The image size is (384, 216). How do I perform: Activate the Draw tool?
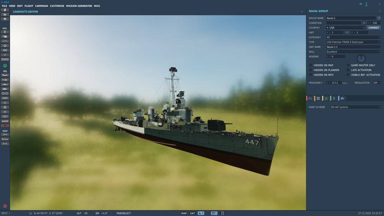(5, 139)
